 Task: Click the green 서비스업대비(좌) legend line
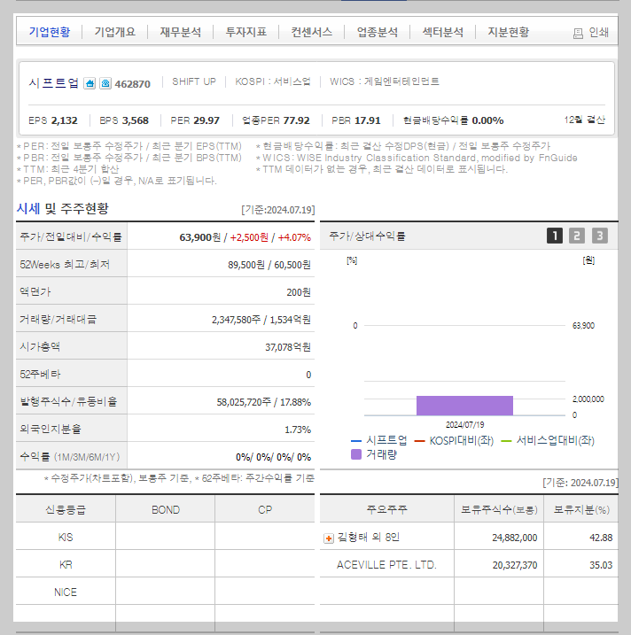click(507, 441)
